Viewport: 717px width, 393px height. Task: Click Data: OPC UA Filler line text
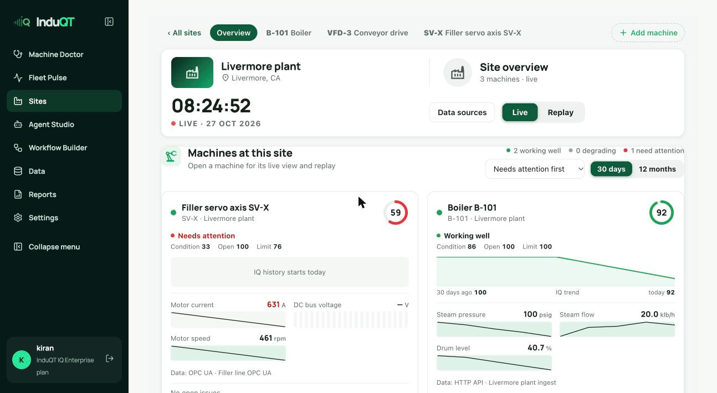[x=221, y=373]
